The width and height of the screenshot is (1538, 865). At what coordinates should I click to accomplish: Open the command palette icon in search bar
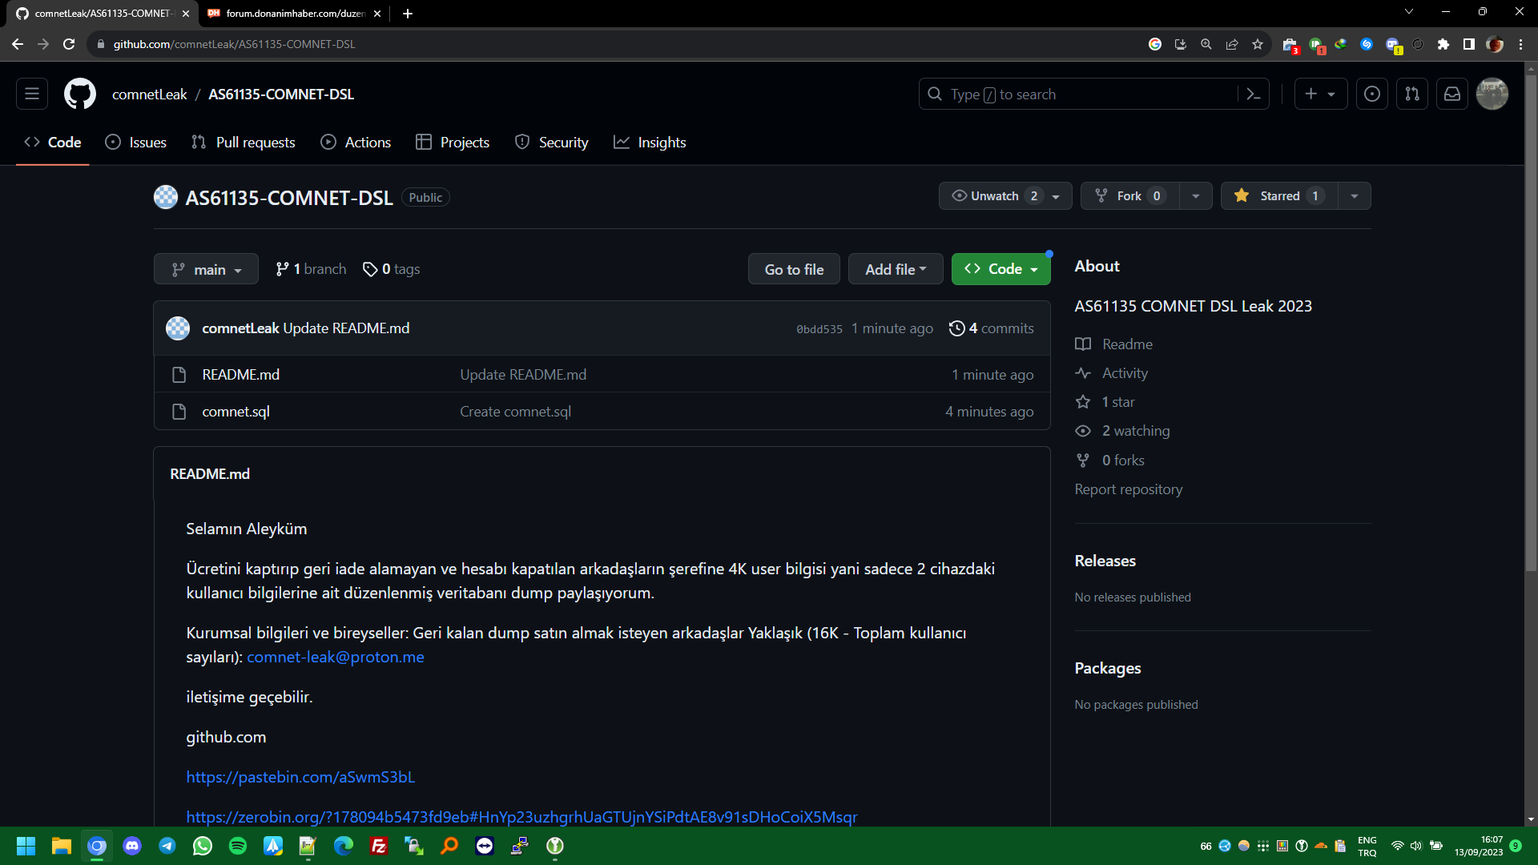1254,95
